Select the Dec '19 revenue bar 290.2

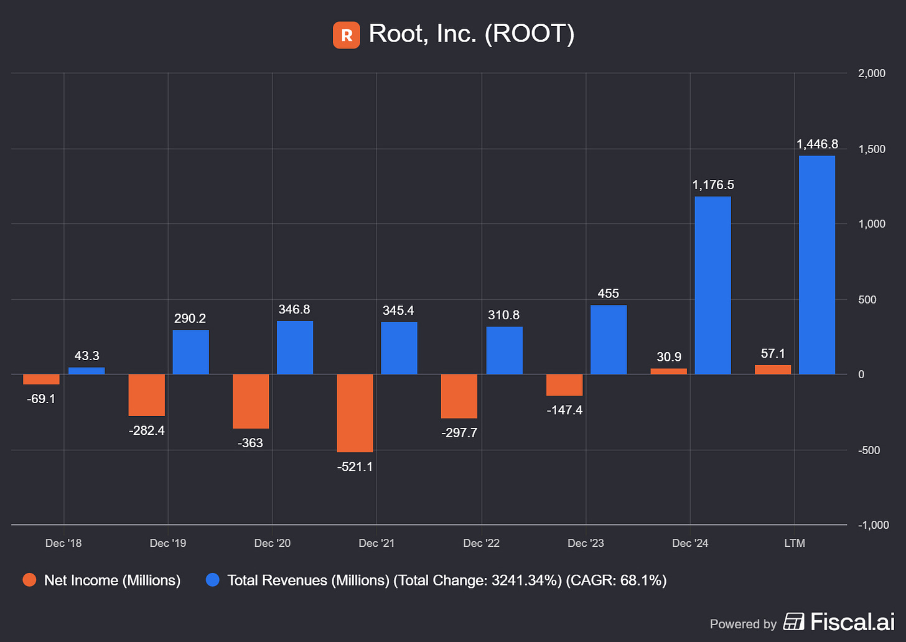(x=190, y=352)
